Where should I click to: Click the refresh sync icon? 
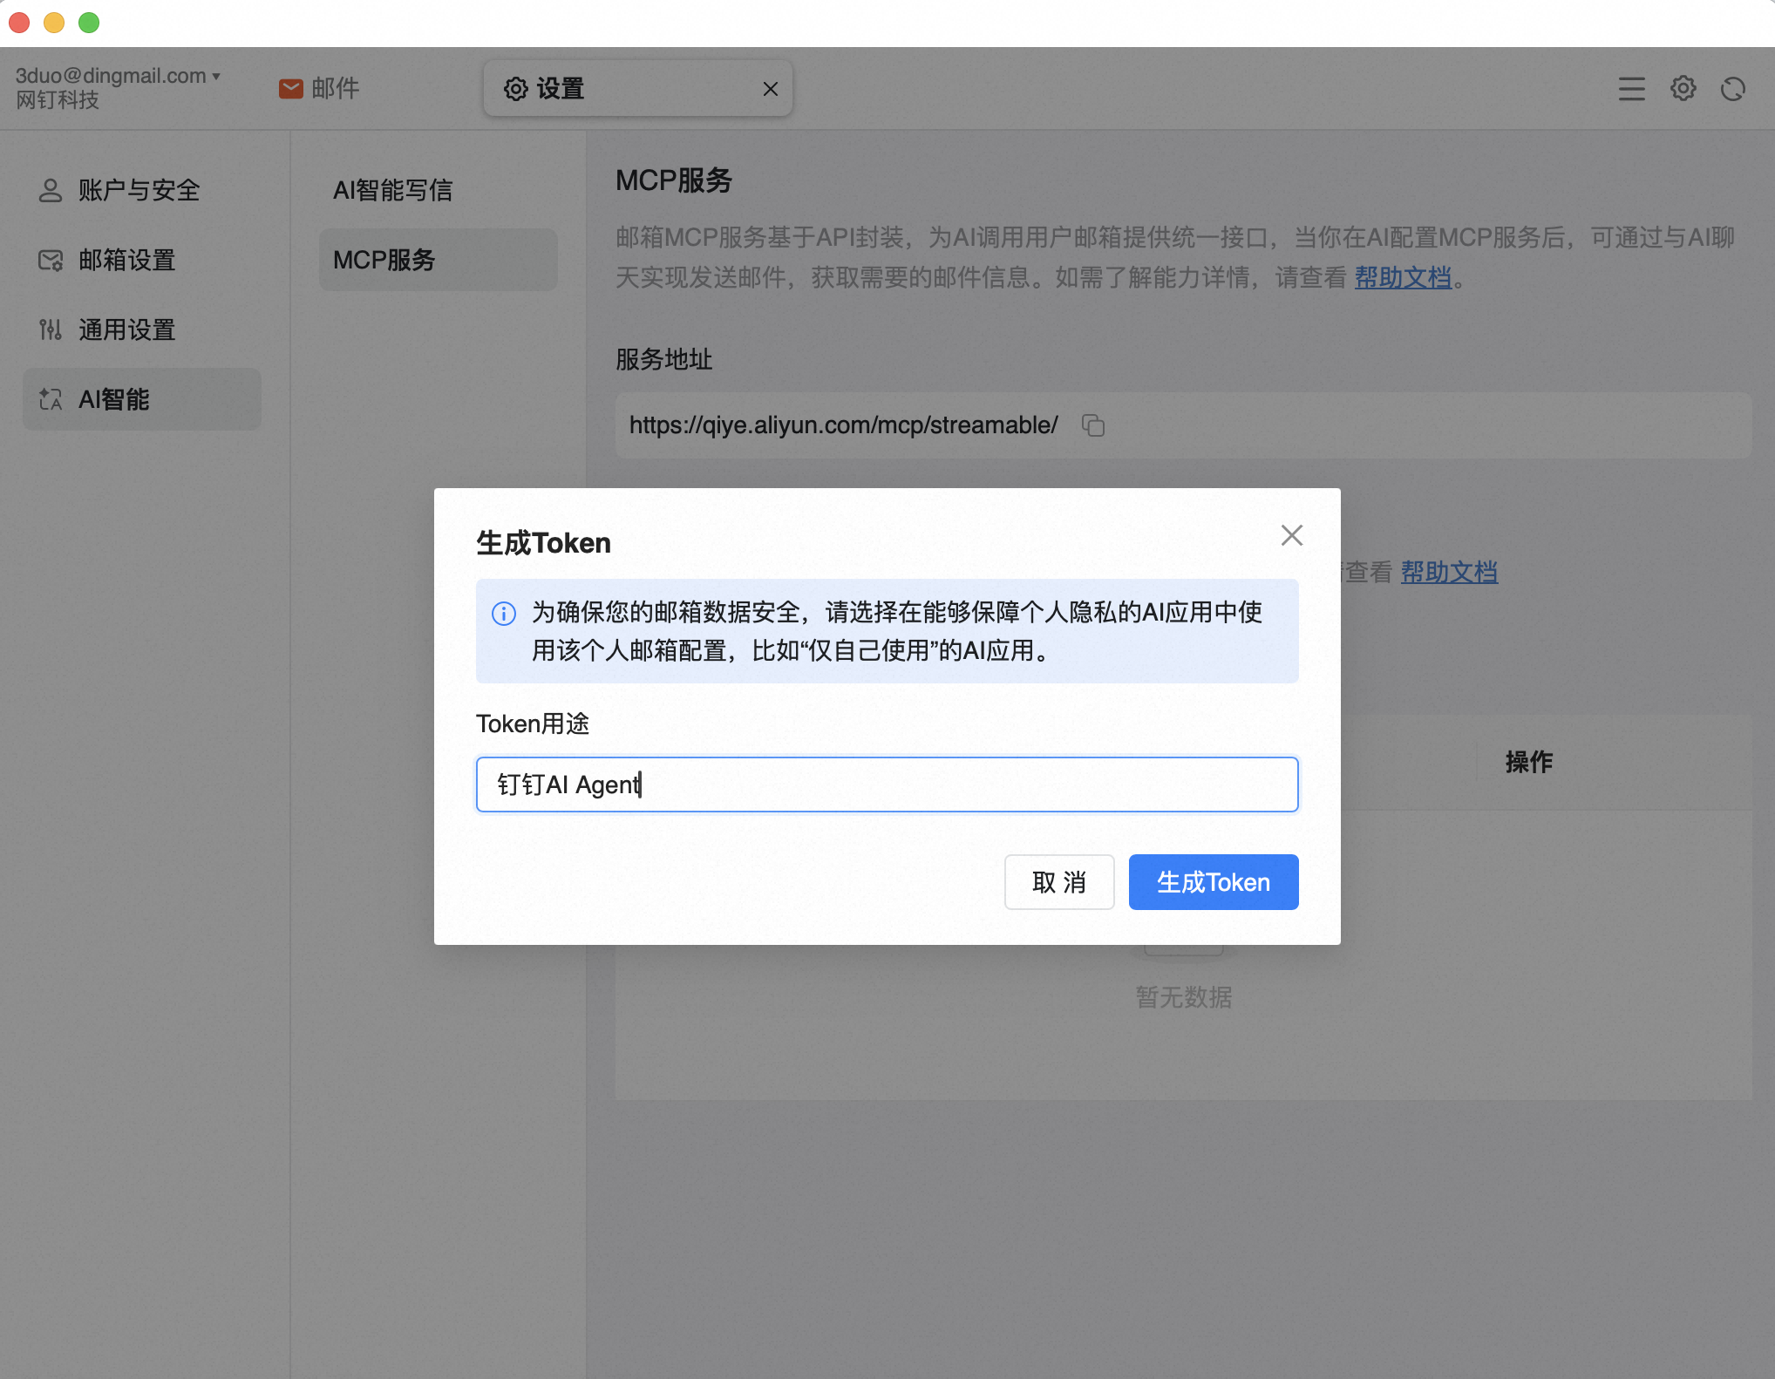pos(1733,89)
